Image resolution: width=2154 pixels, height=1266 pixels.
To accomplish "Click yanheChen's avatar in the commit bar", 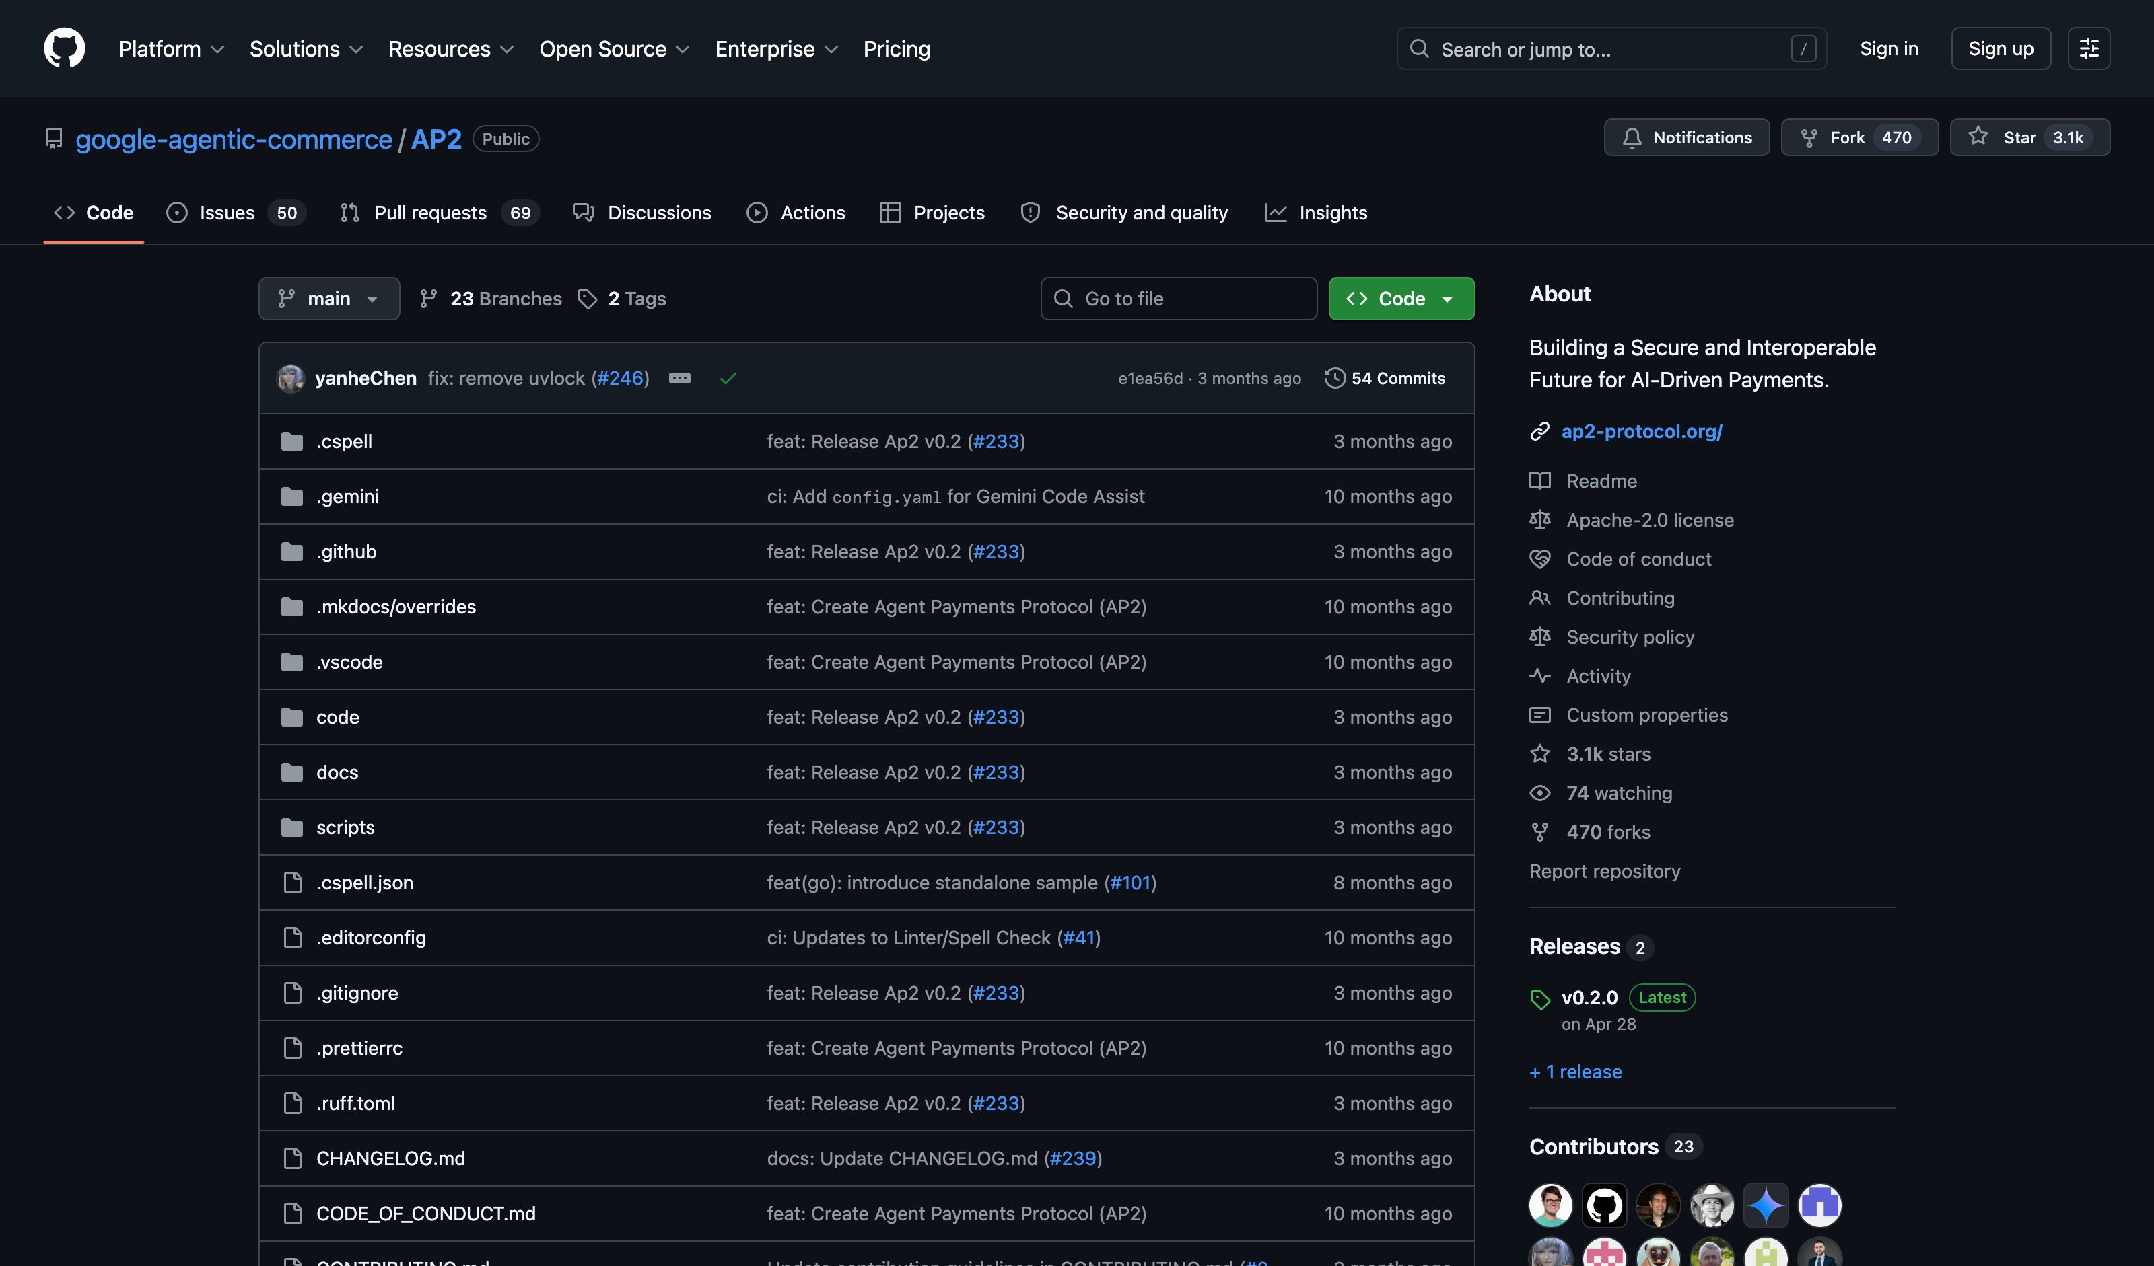I will click(291, 379).
